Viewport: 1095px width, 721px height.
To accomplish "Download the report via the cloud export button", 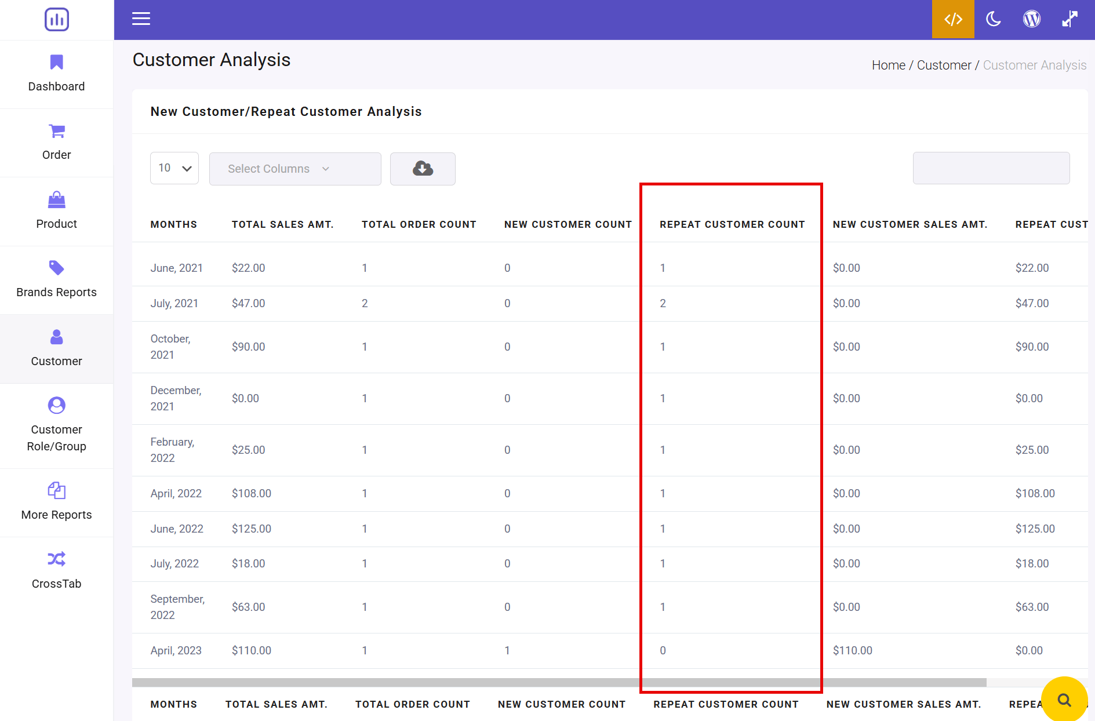I will pyautogui.click(x=422, y=169).
